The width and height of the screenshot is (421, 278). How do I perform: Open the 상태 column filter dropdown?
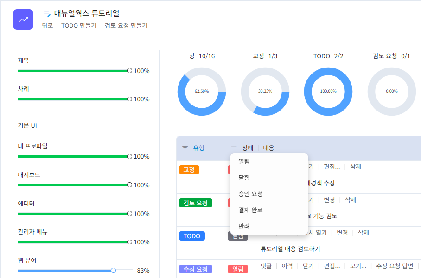[x=248, y=148]
